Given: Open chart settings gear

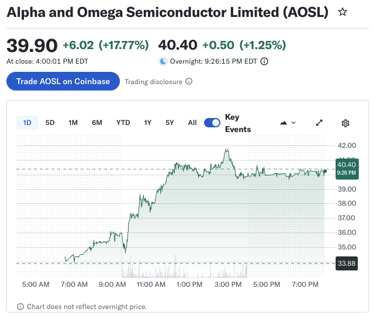Looking at the screenshot, I should (x=346, y=123).
